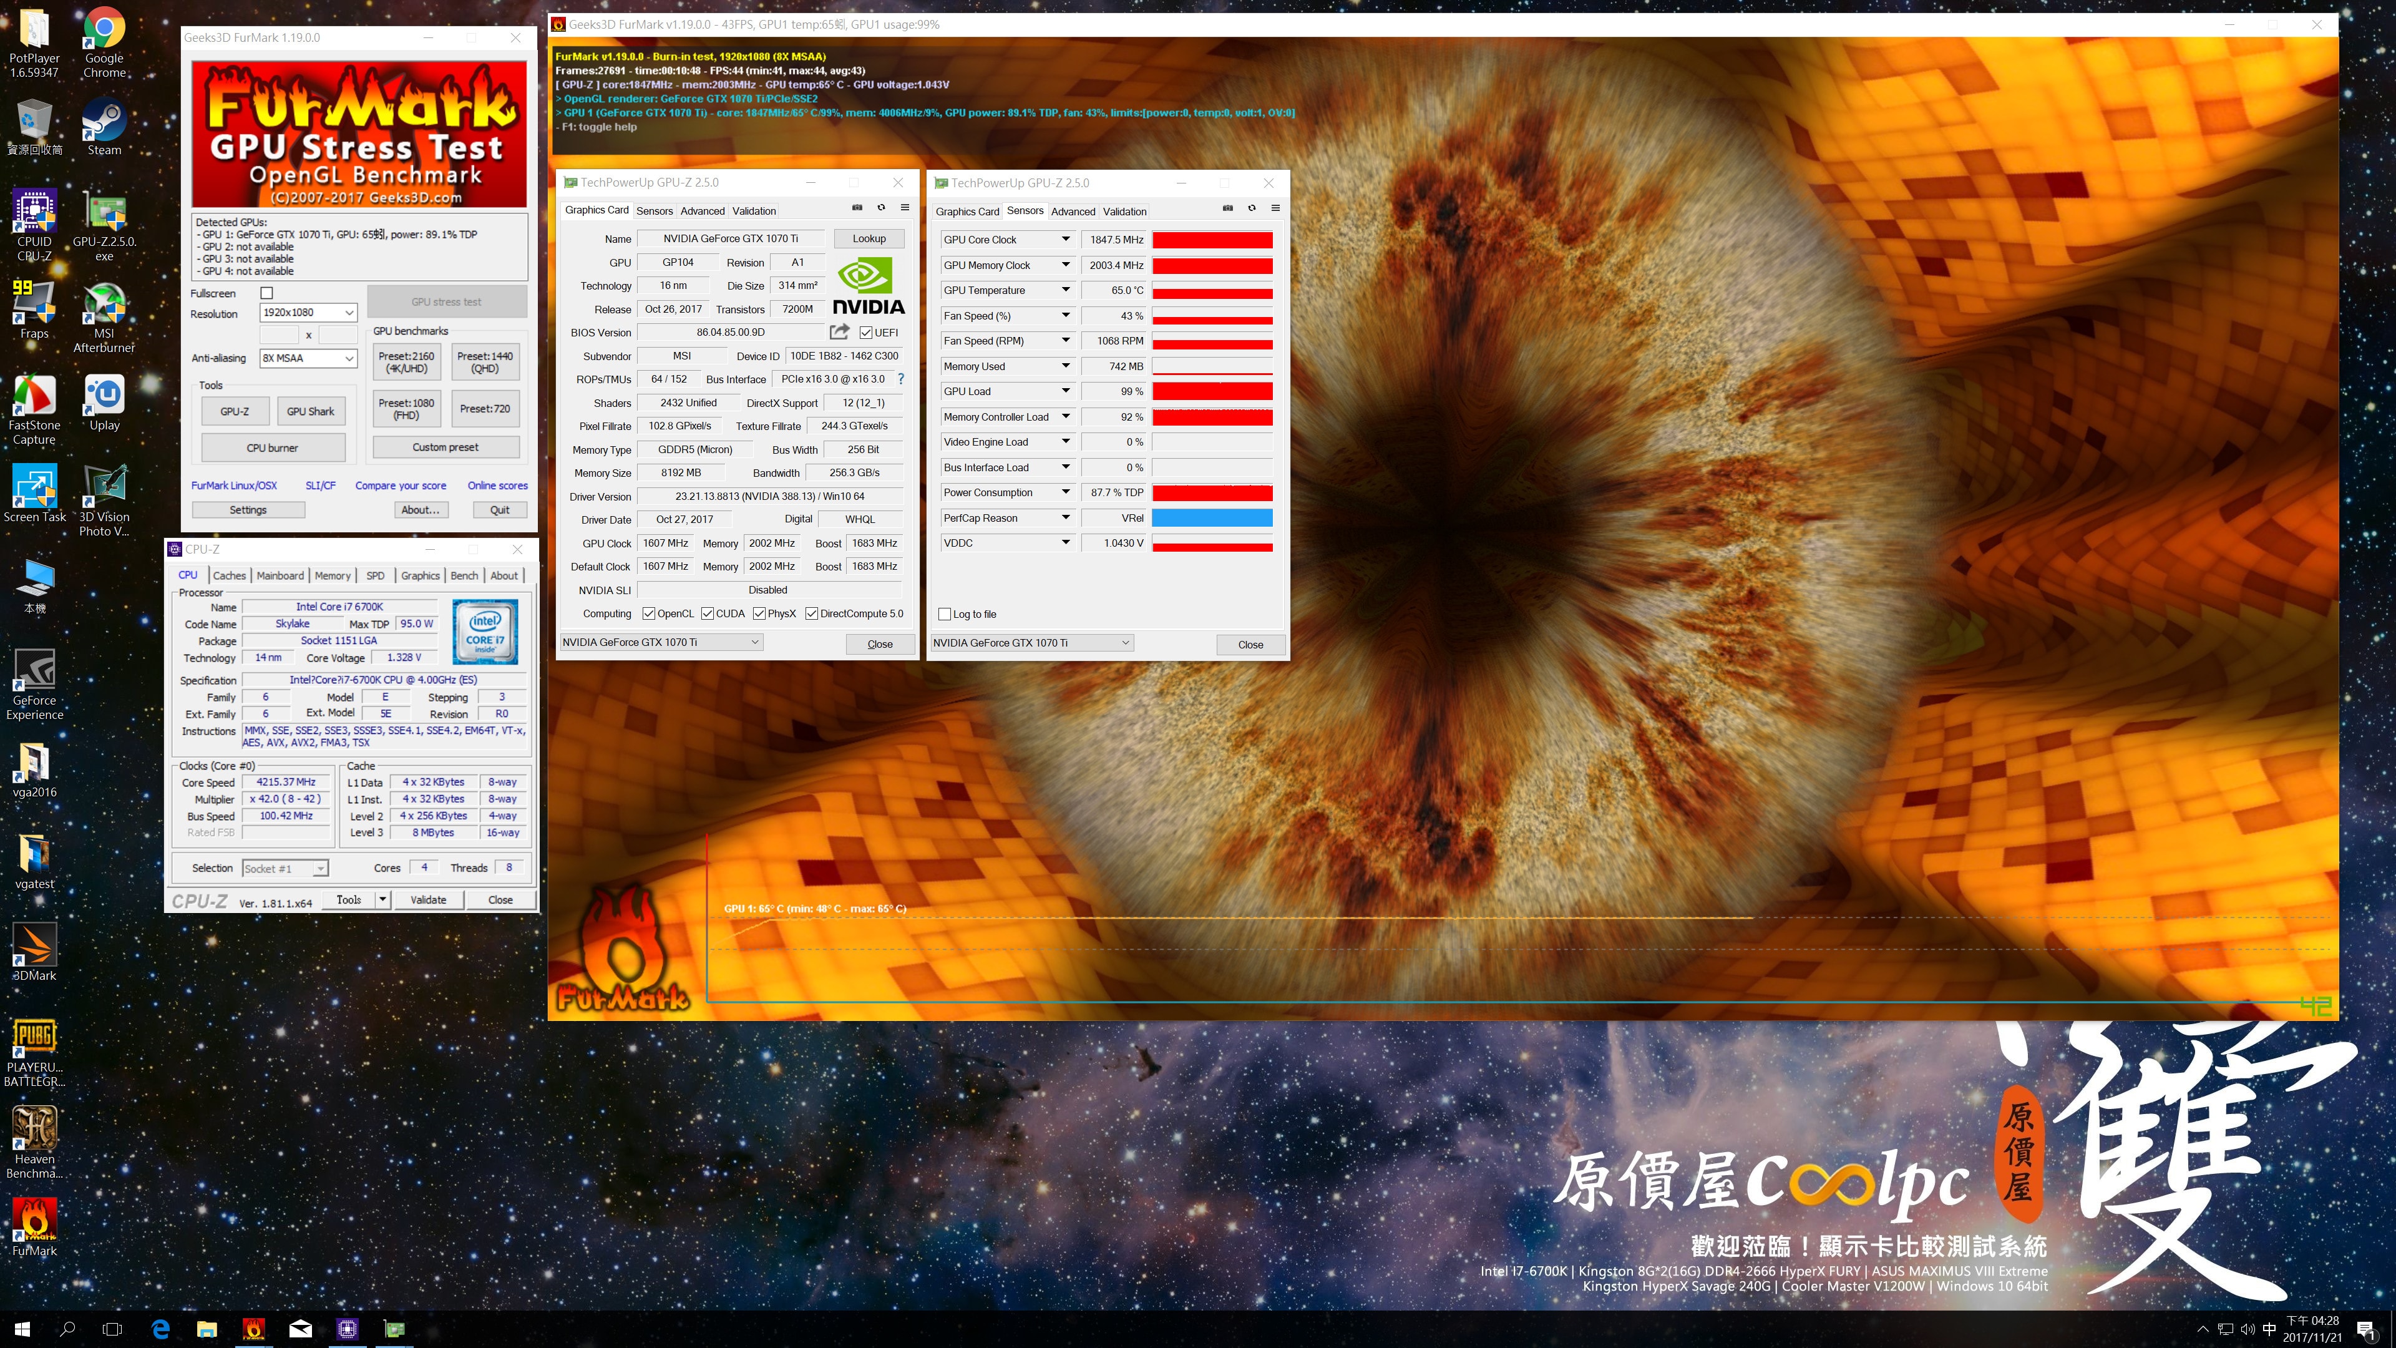
Task: Open Advanced tab in GPU-Z Graphics Card window
Action: [702, 211]
